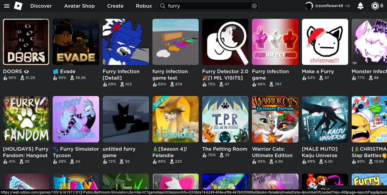Open the Evade game thumbnail
387x195 pixels.
click(x=76, y=42)
